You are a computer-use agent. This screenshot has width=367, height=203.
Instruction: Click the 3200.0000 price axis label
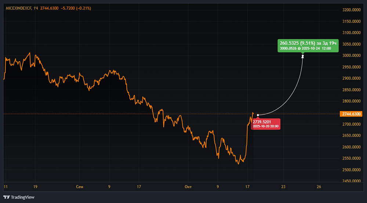(351, 10)
